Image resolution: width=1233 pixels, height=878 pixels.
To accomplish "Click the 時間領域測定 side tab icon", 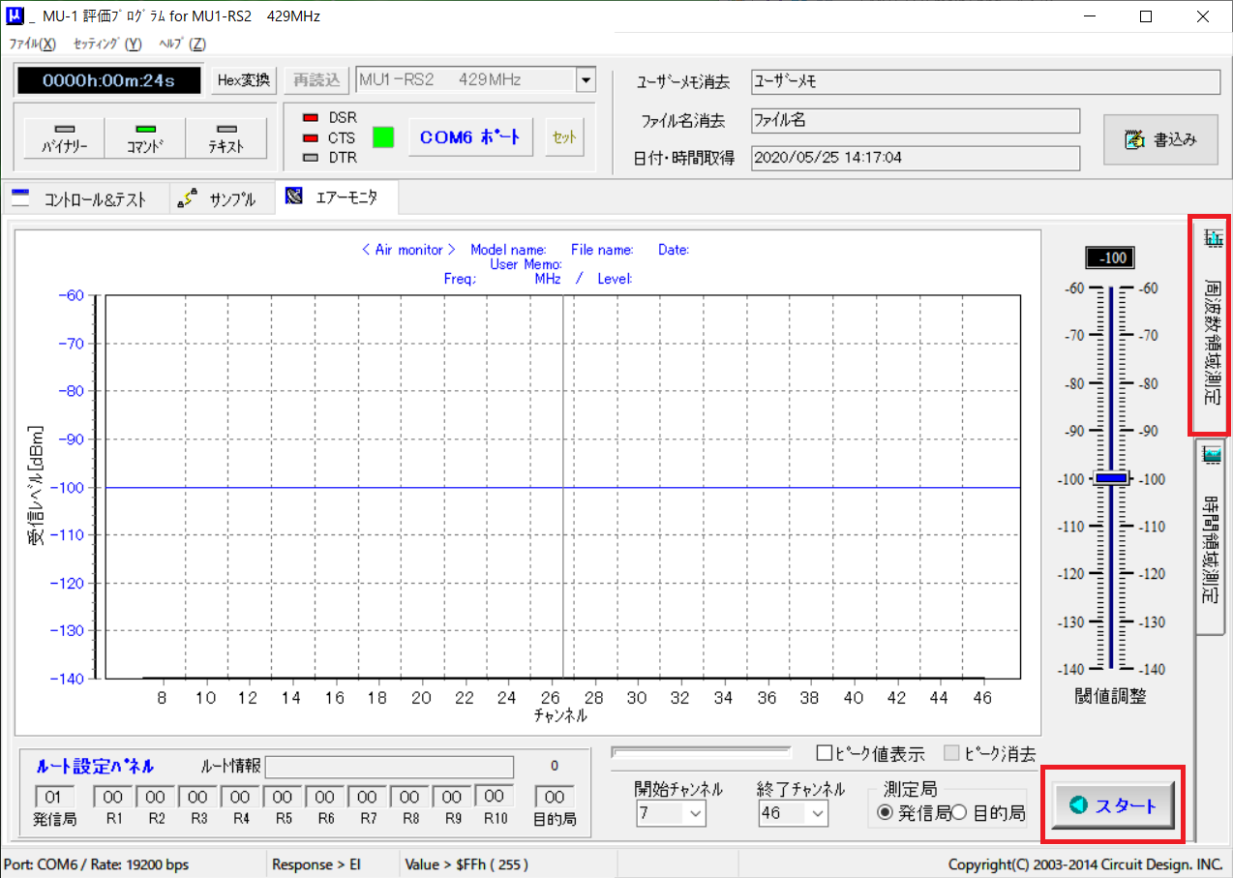I will point(1211,457).
